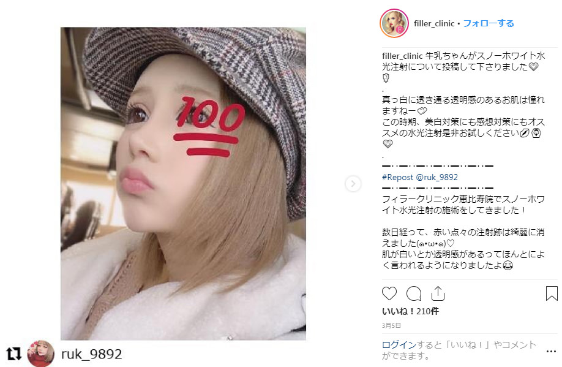562x367 pixels.
Task: Open the 3月5日 post date link
Action: (391, 325)
